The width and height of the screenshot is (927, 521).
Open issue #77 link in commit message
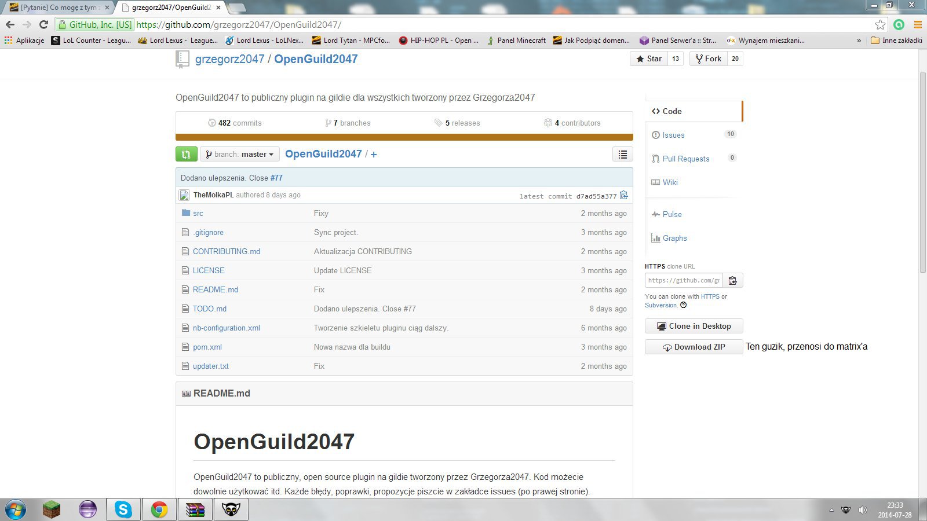(x=276, y=178)
